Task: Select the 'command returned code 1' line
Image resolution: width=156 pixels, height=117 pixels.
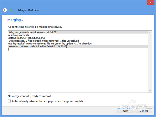Action: [38, 47]
